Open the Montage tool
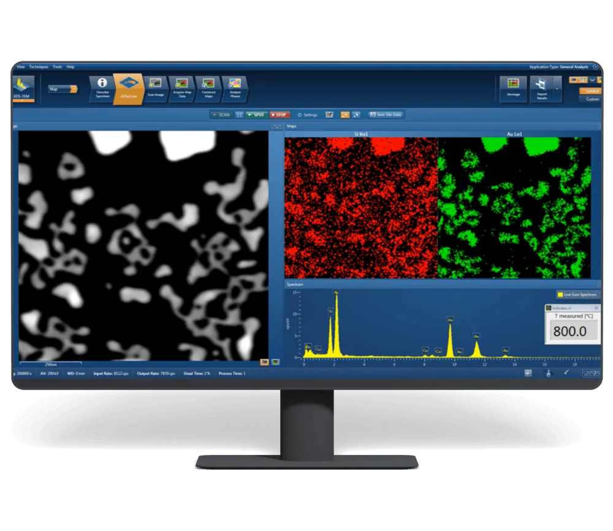 tap(513, 89)
